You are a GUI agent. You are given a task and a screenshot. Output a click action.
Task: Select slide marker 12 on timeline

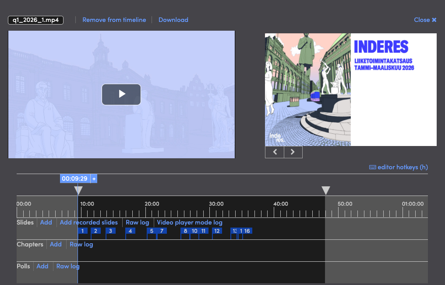(217, 231)
